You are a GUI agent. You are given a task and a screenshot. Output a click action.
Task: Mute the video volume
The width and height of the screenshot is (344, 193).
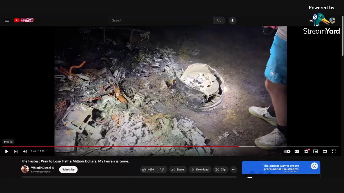[25, 151]
